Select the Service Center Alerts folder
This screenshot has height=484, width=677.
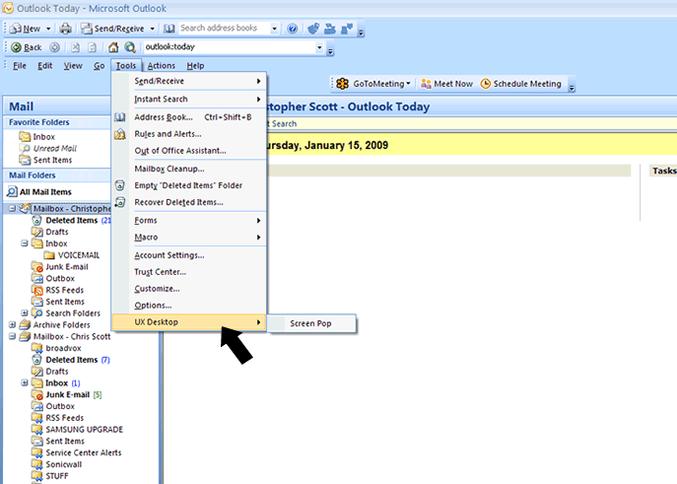[x=84, y=452]
